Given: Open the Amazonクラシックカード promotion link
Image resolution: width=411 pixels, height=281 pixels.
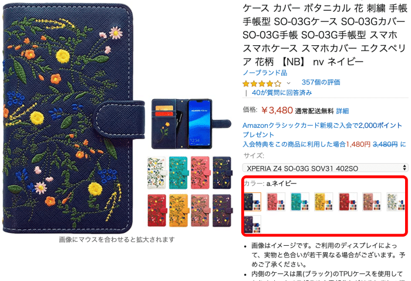Looking at the screenshot, I should pos(322,130).
